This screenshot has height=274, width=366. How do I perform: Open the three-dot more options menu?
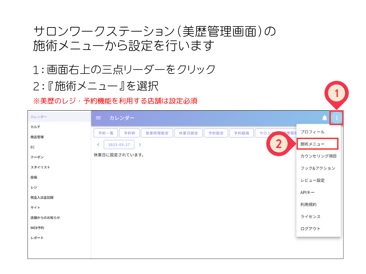pyautogui.click(x=337, y=118)
